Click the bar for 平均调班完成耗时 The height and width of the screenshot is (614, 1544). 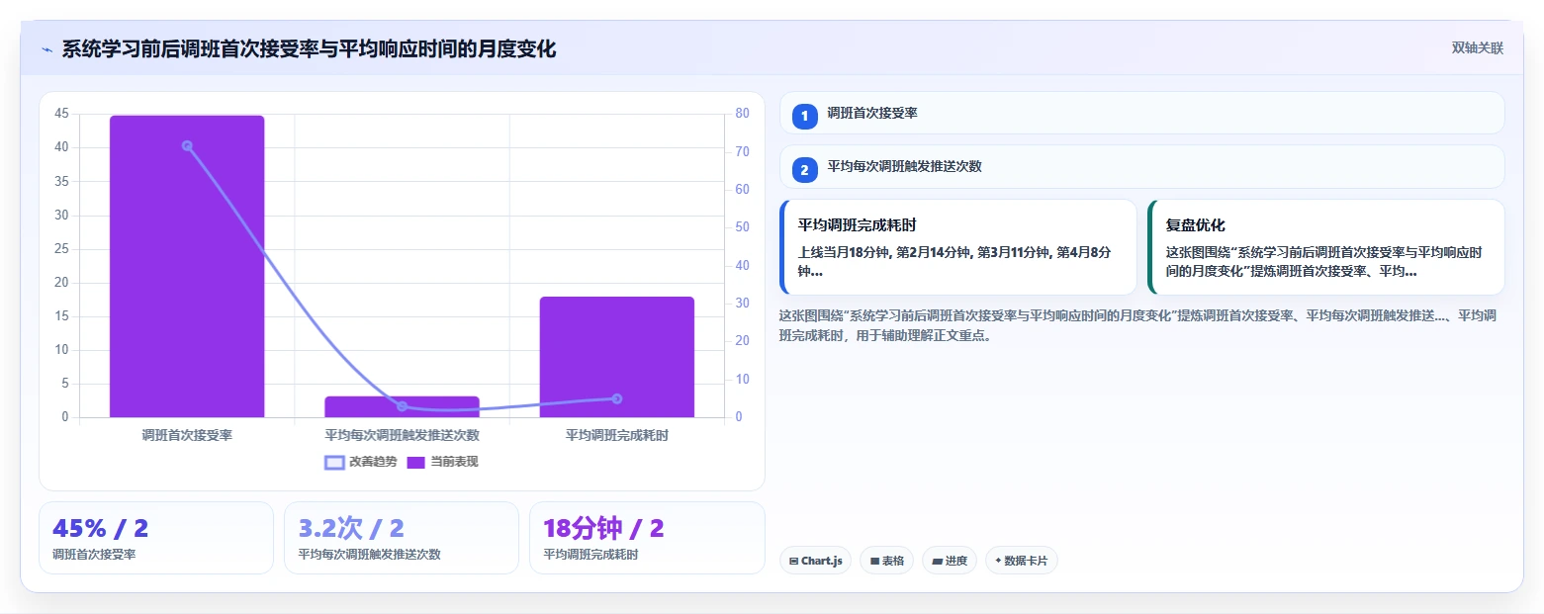click(617, 357)
